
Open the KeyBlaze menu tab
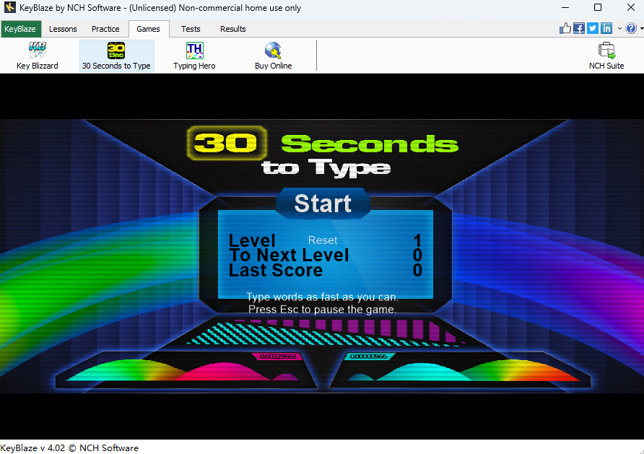click(20, 29)
